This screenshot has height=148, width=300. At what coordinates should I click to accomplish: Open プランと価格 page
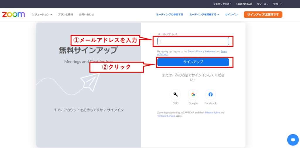[65, 15]
